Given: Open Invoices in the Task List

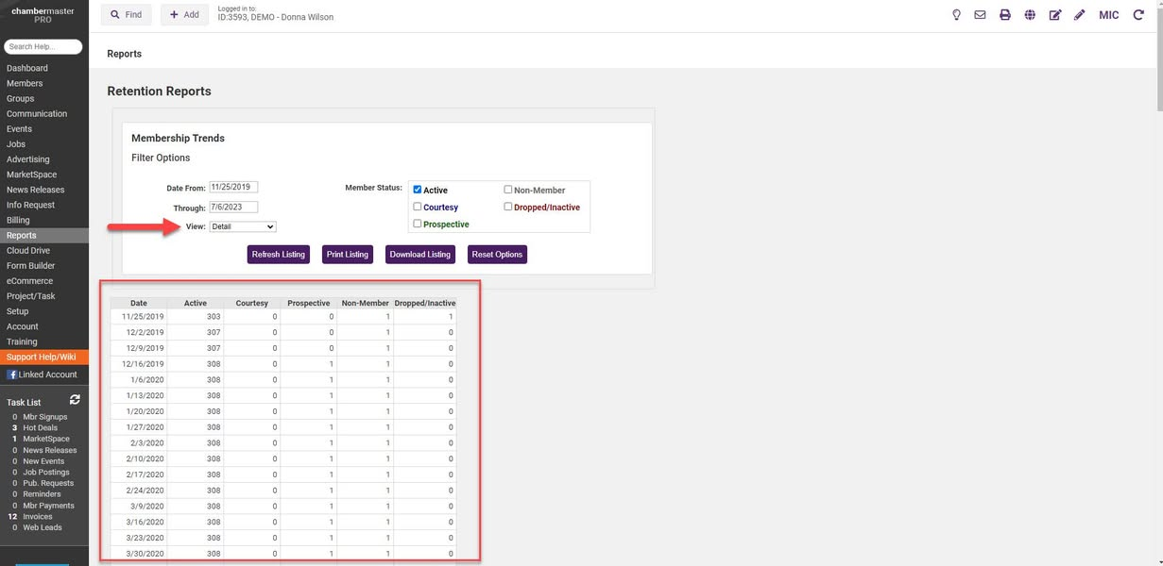Looking at the screenshot, I should (38, 517).
